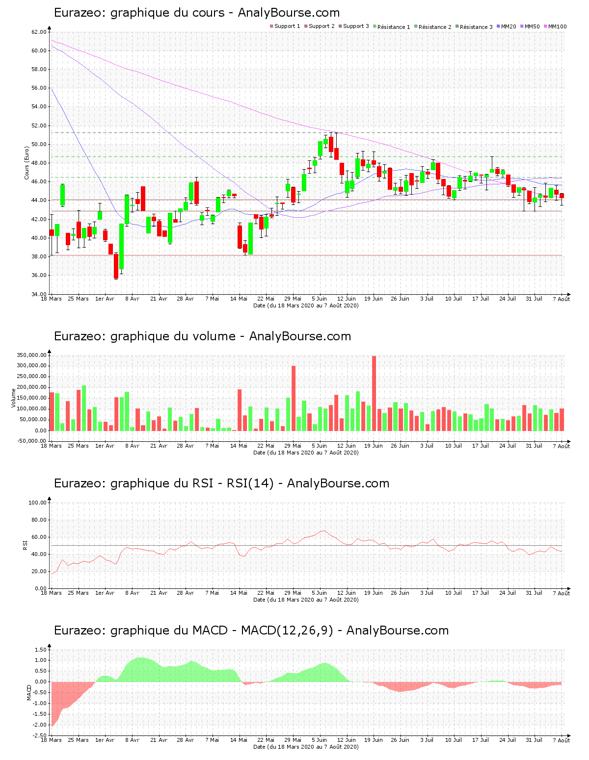
Task: Click the -50,000.00 value on the volume axis
Action: pos(31,441)
